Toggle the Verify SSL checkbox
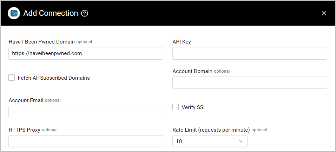 coord(176,107)
